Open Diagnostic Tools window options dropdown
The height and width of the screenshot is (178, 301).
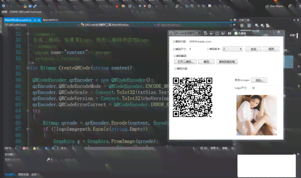(294, 20)
